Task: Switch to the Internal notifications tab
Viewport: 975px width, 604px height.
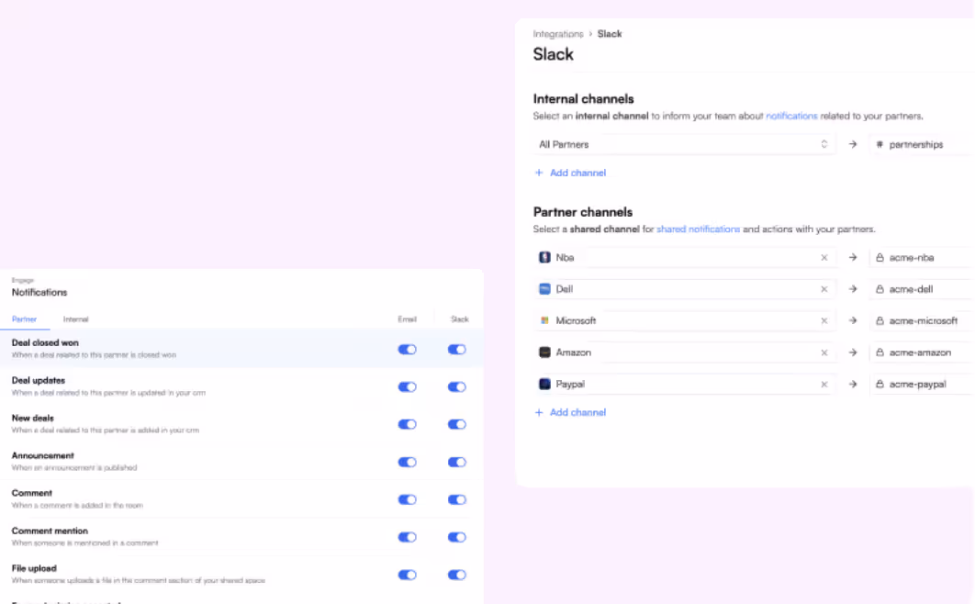Action: (76, 319)
